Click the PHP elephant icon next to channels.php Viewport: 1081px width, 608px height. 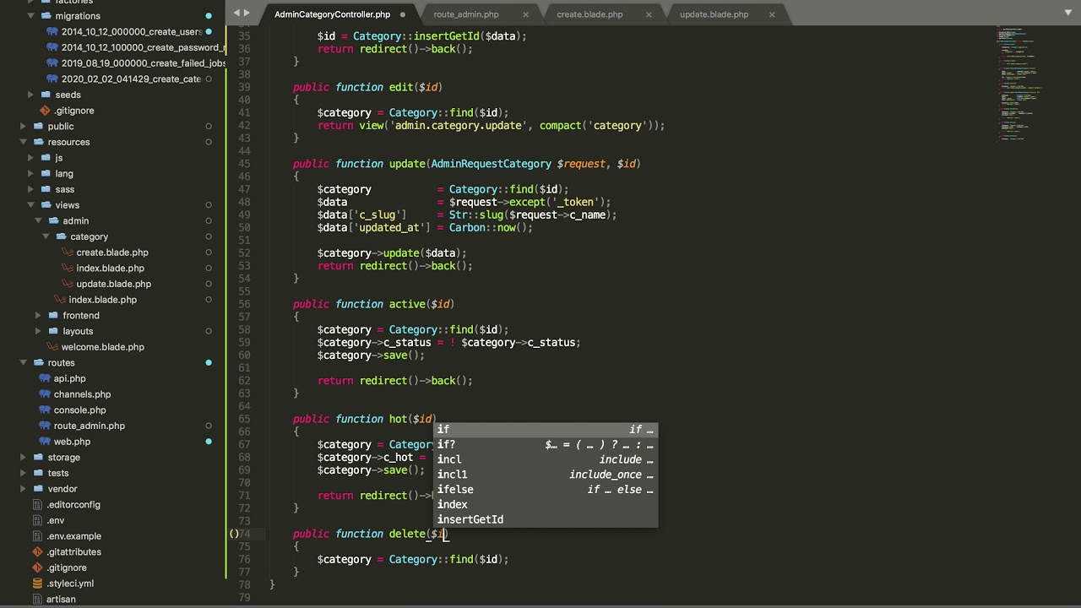[x=46, y=394]
